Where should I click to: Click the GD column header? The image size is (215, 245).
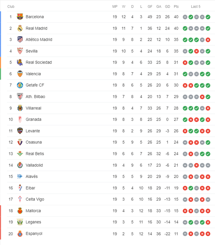pos(167,7)
